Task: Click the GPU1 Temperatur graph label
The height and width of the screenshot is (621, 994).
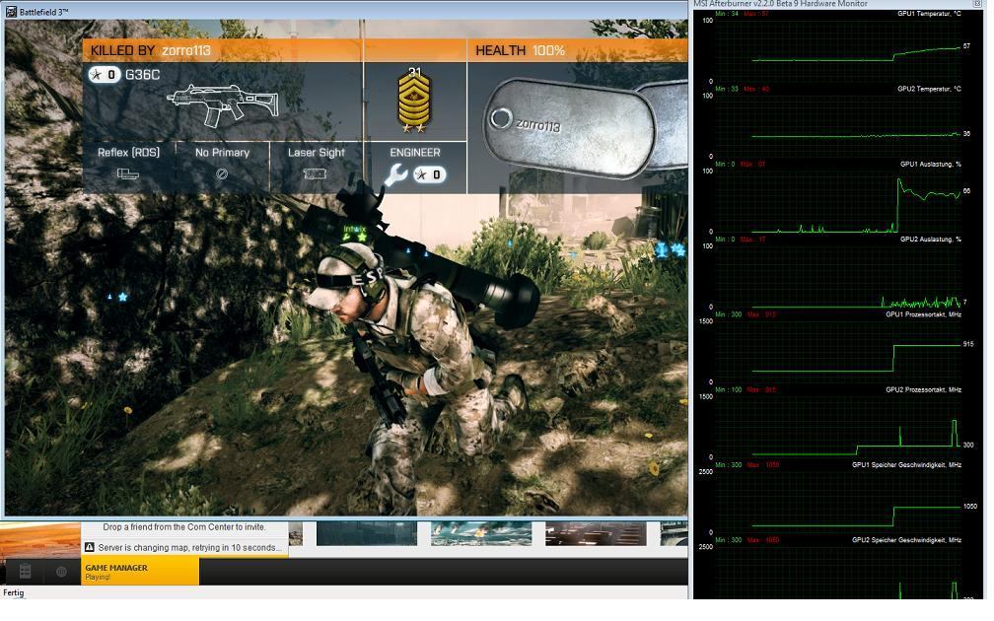Action: pyautogui.click(x=929, y=14)
